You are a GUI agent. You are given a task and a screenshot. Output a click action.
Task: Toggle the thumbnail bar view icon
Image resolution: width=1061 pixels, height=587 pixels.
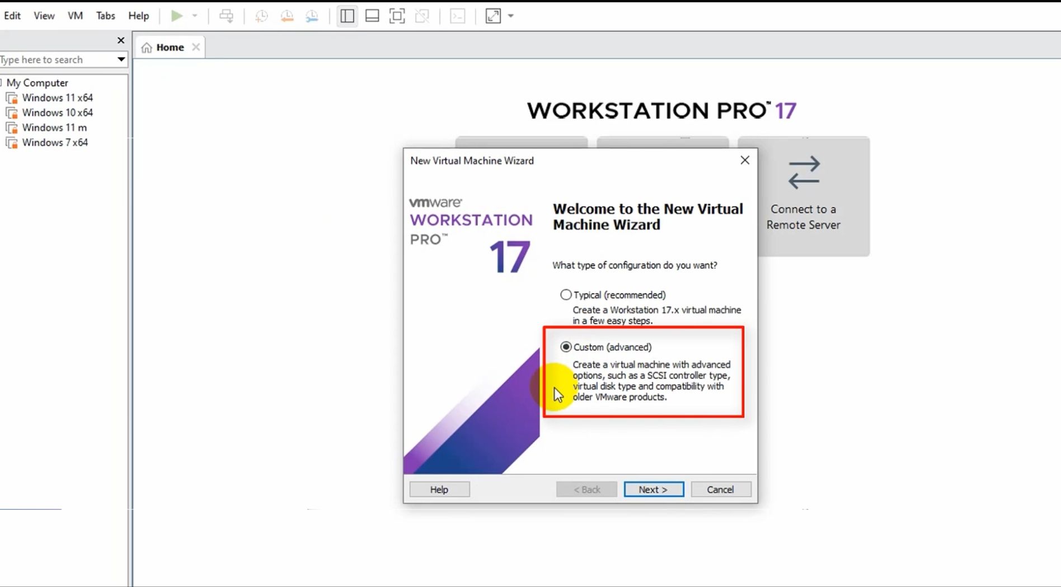coord(372,16)
